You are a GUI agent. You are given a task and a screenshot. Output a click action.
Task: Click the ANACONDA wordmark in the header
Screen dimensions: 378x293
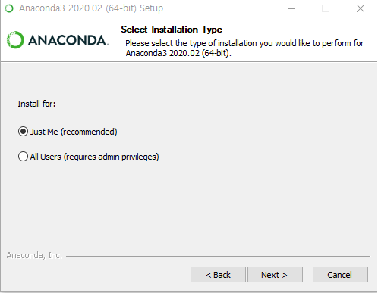68,40
